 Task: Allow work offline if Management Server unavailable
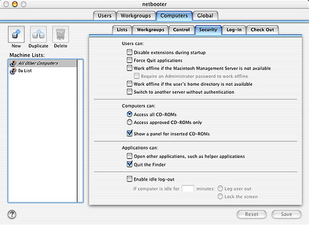[x=129, y=68]
